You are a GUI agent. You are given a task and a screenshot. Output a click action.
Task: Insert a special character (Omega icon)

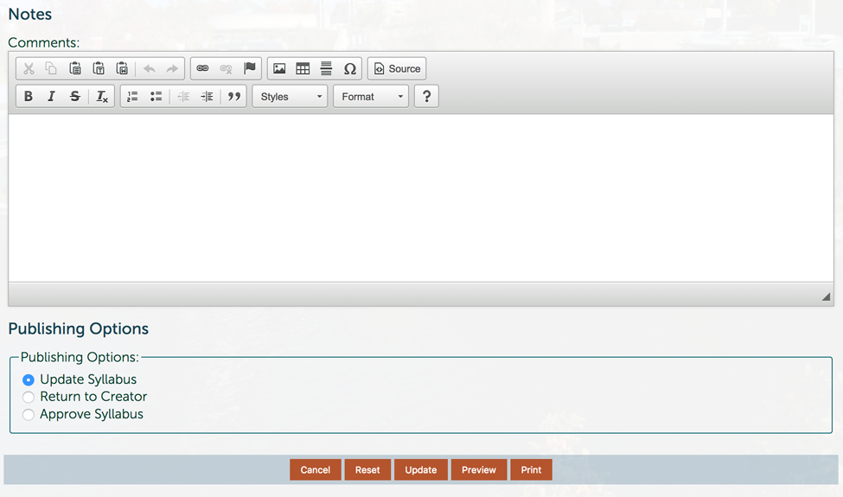click(350, 69)
